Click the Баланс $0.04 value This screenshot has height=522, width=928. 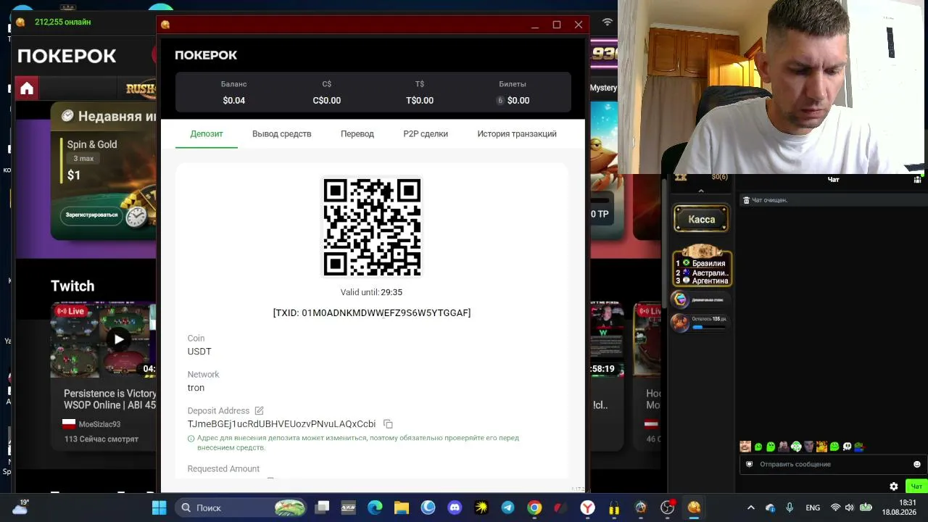click(234, 101)
